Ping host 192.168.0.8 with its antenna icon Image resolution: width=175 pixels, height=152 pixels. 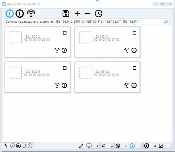pos(127,85)
